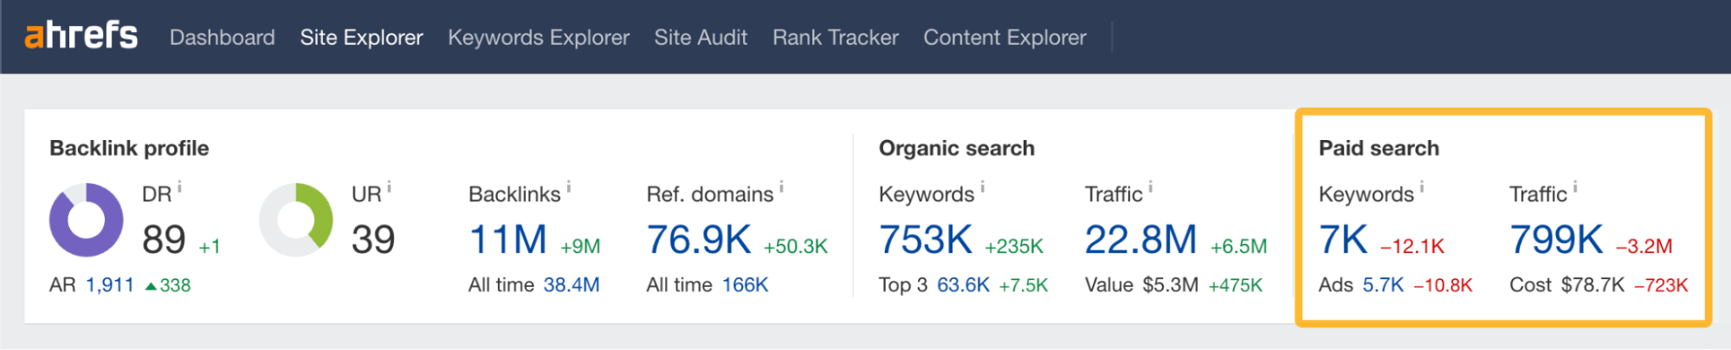Open Content Explorer
Screen dimensions: 1731x350
[1004, 38]
